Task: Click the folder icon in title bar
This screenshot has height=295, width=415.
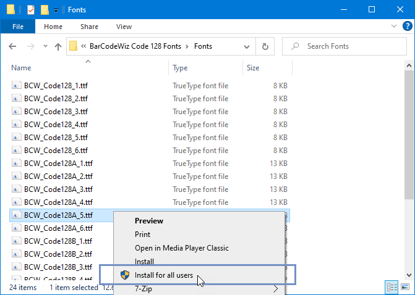Action: click(11, 9)
